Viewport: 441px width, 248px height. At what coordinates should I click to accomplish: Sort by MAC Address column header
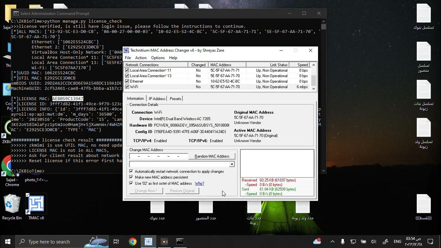(227, 65)
